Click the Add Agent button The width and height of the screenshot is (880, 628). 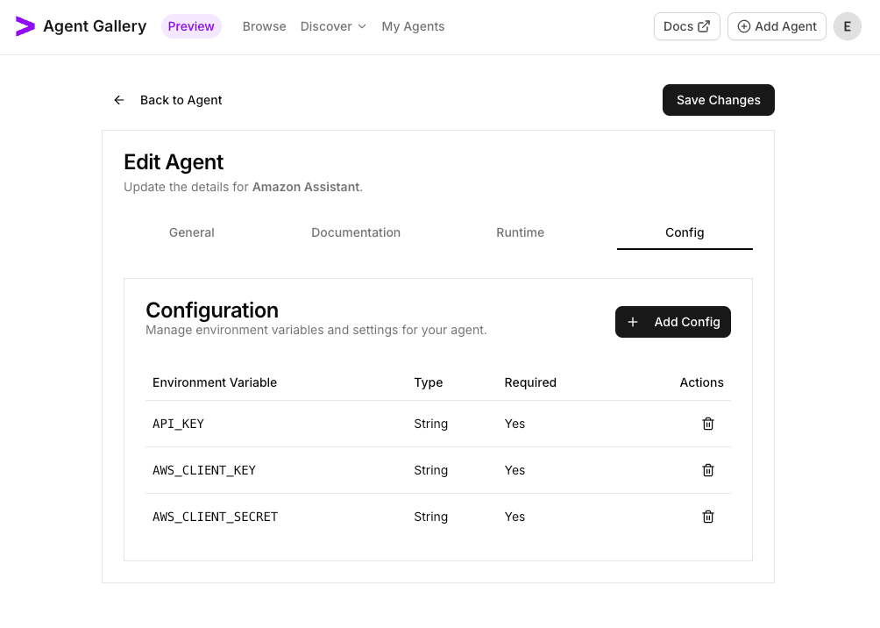[777, 26]
